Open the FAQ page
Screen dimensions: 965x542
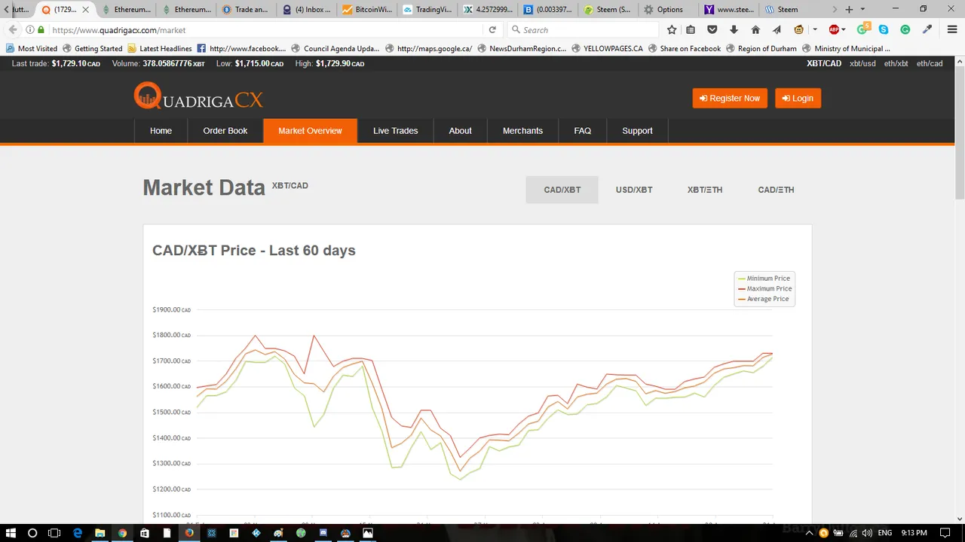pyautogui.click(x=583, y=131)
